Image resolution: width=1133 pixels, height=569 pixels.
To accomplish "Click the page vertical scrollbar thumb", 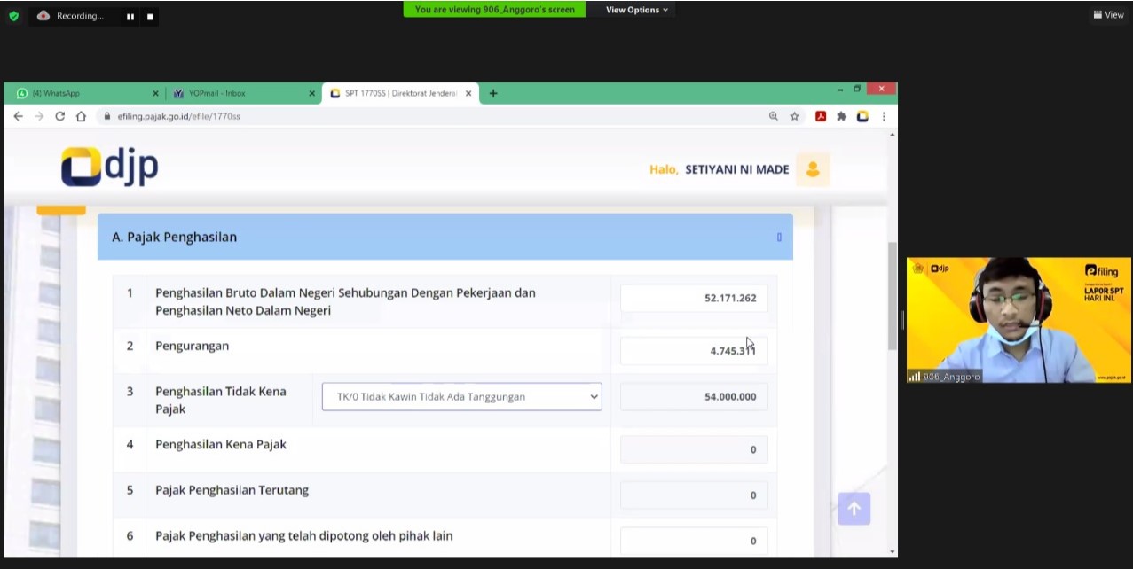I will coord(892,295).
